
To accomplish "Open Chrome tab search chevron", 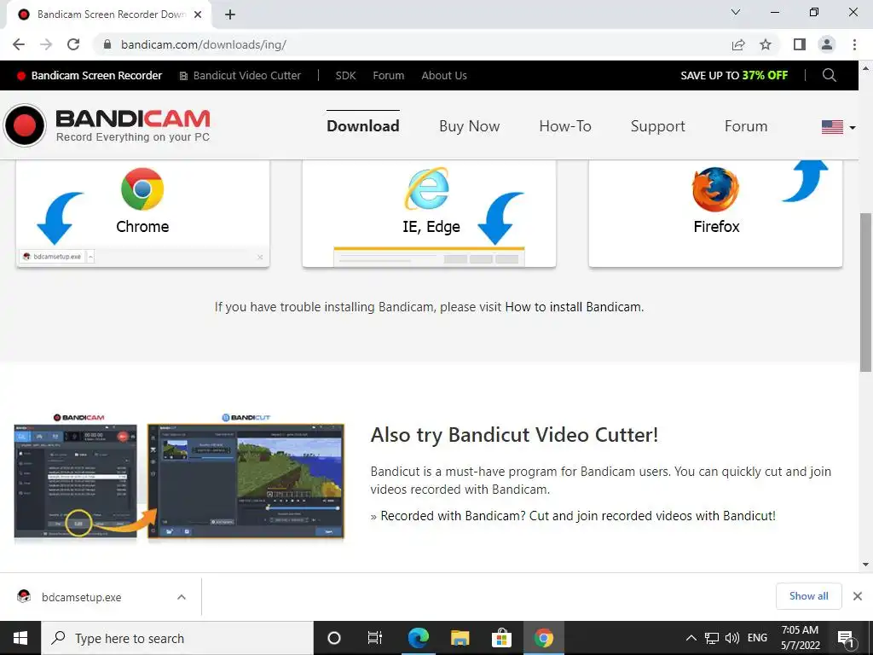I will [736, 12].
